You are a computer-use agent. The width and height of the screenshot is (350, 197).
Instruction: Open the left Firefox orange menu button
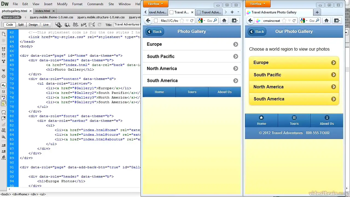point(155,4)
